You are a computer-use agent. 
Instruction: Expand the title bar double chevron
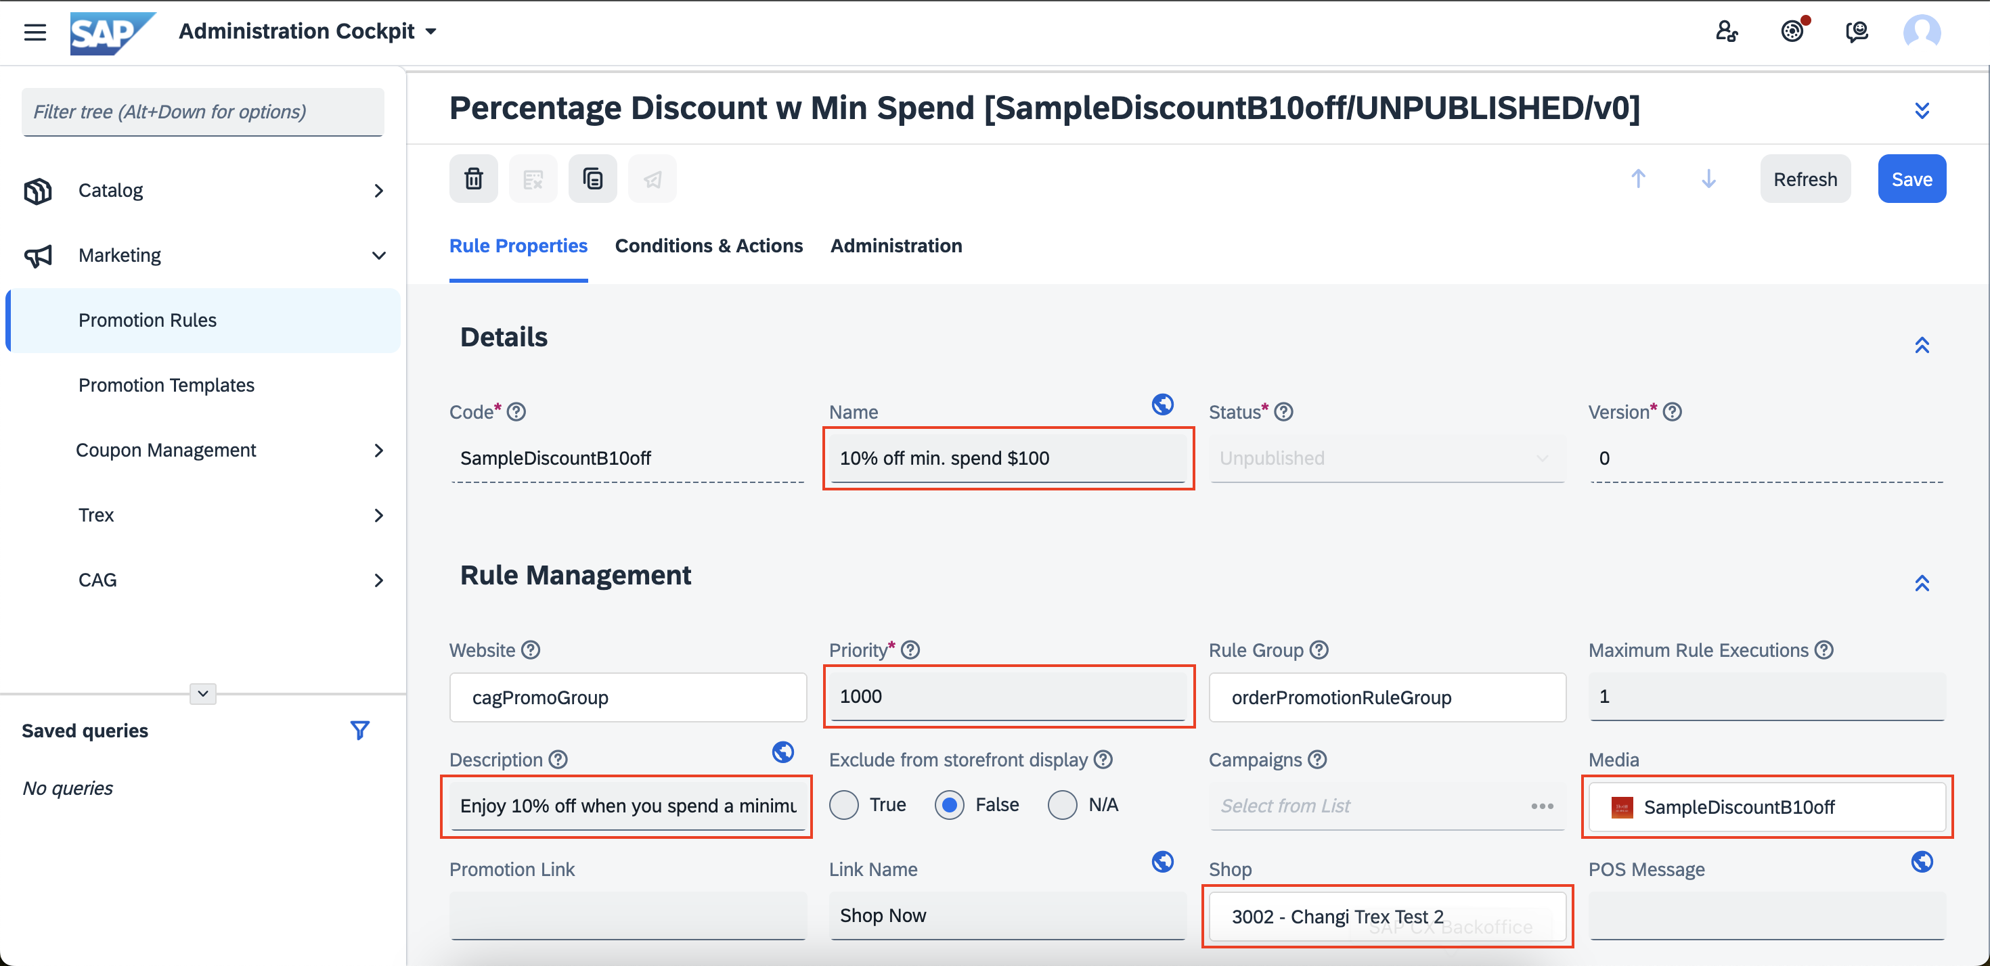click(x=1922, y=110)
